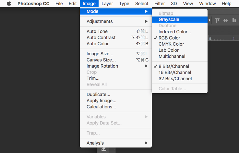Select the checked RGB Color mode

[180, 38]
